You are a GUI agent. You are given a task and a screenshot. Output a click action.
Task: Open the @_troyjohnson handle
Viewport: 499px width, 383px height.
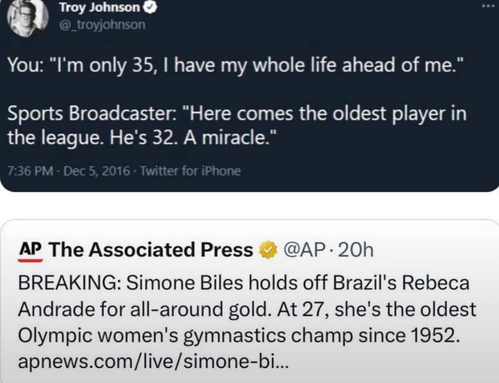[102, 25]
